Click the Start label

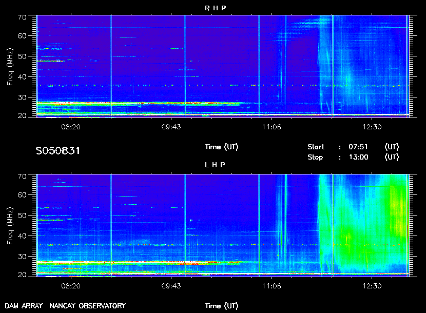316,147
